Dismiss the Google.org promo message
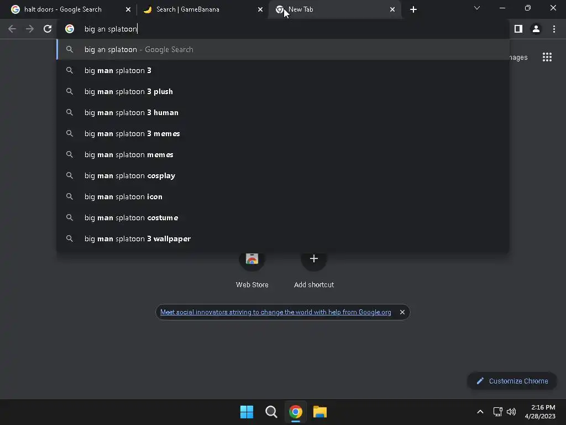The width and height of the screenshot is (566, 425). tap(402, 312)
